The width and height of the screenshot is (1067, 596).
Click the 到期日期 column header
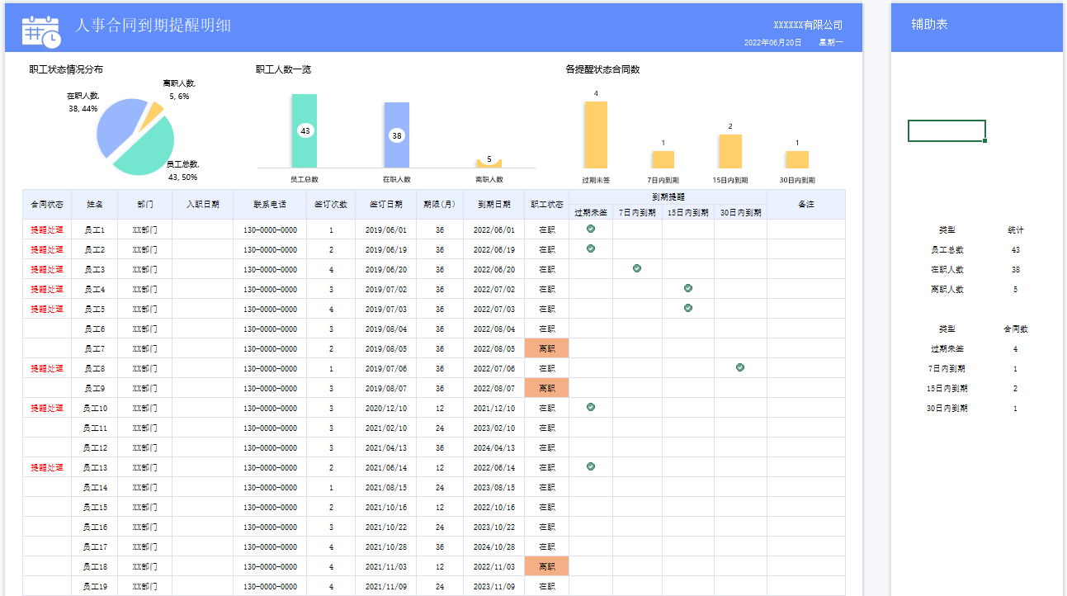pos(493,205)
